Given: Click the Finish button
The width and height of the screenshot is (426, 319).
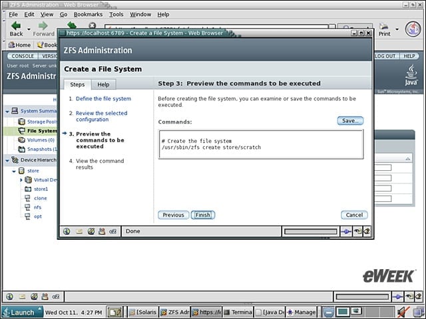Looking at the screenshot, I should [x=203, y=215].
